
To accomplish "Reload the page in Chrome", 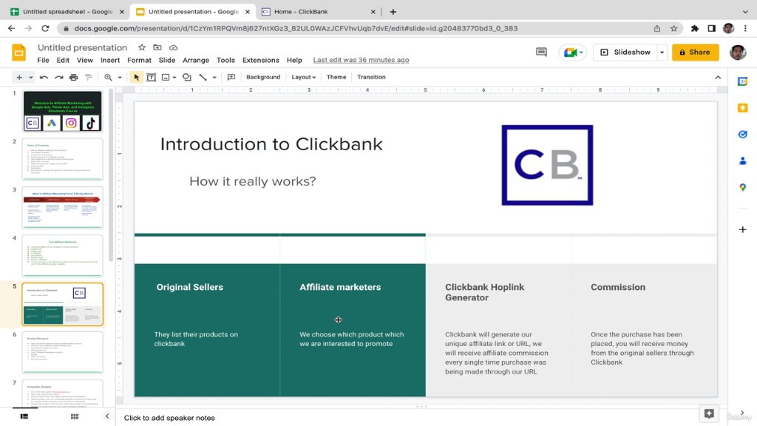I will (x=45, y=29).
